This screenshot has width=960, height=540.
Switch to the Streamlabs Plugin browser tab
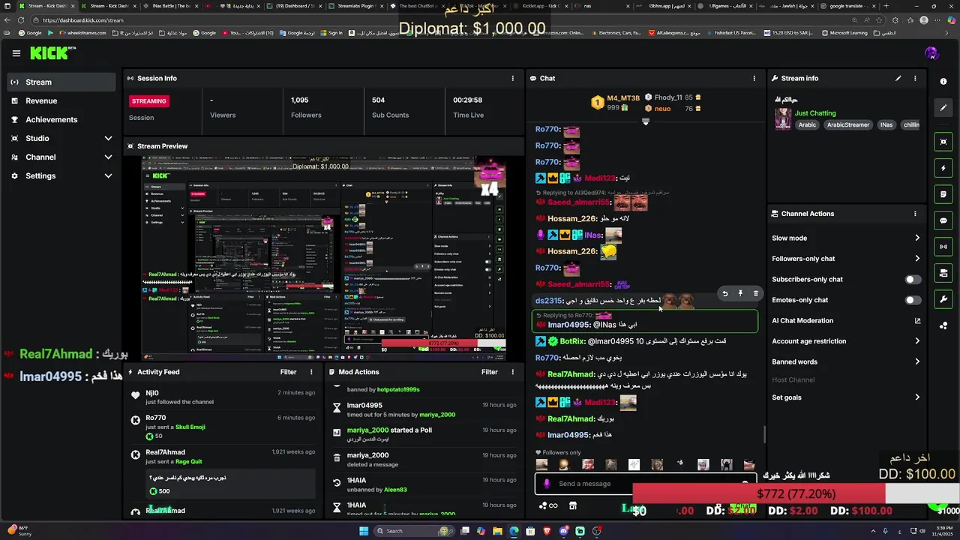coord(357,6)
